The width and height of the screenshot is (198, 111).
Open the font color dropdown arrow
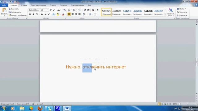65,14
